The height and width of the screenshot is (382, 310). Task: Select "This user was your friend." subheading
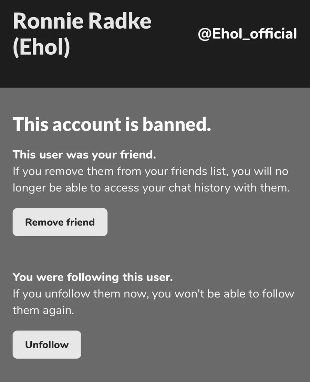click(x=84, y=155)
